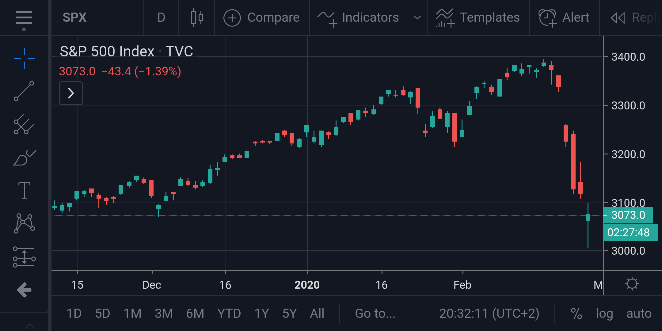The image size is (662, 331).
Task: Change the D interval selector
Action: [x=161, y=18]
